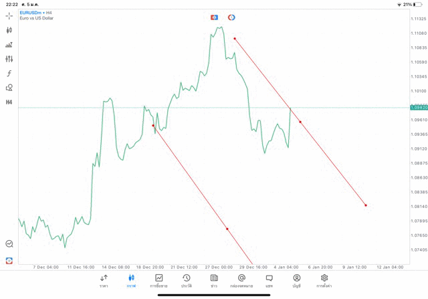Tap the red-blue circular icon above chart
This screenshot has width=428, height=299.
(231, 17)
